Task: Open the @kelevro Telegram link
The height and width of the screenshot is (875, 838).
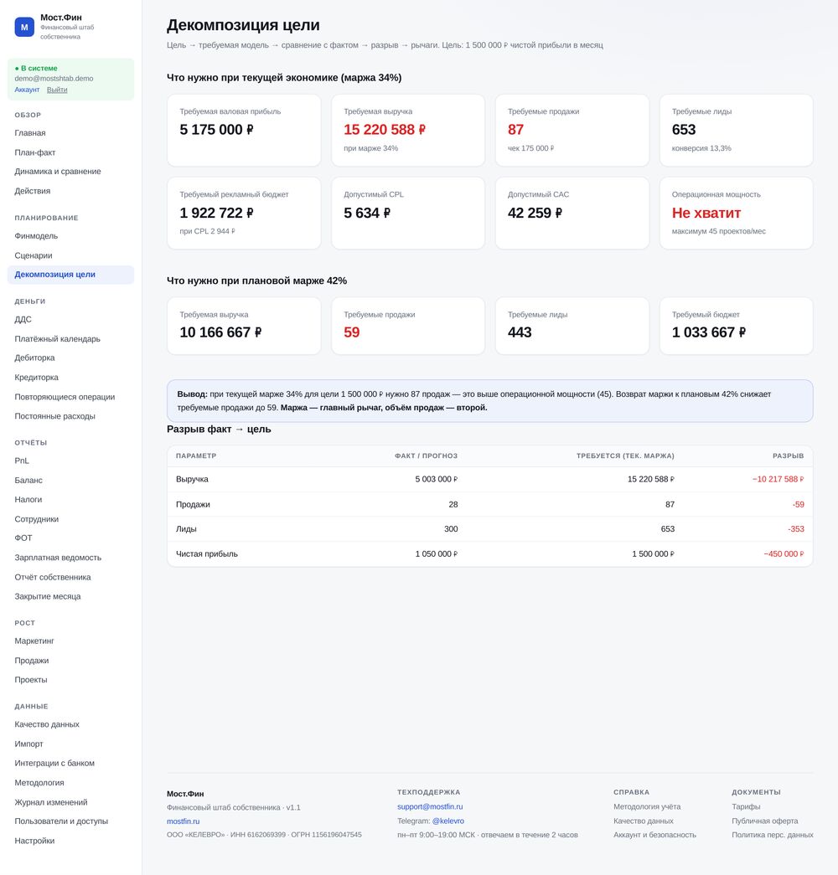Action: pos(448,821)
